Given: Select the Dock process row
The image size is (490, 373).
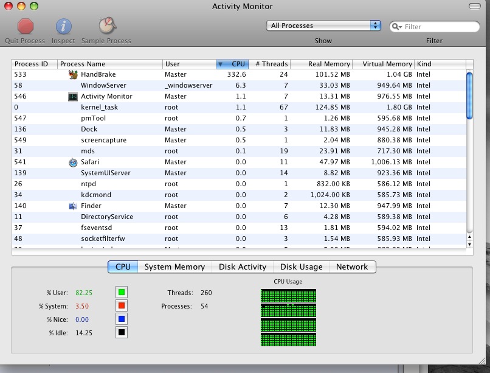Looking at the screenshot, I should pos(239,129).
